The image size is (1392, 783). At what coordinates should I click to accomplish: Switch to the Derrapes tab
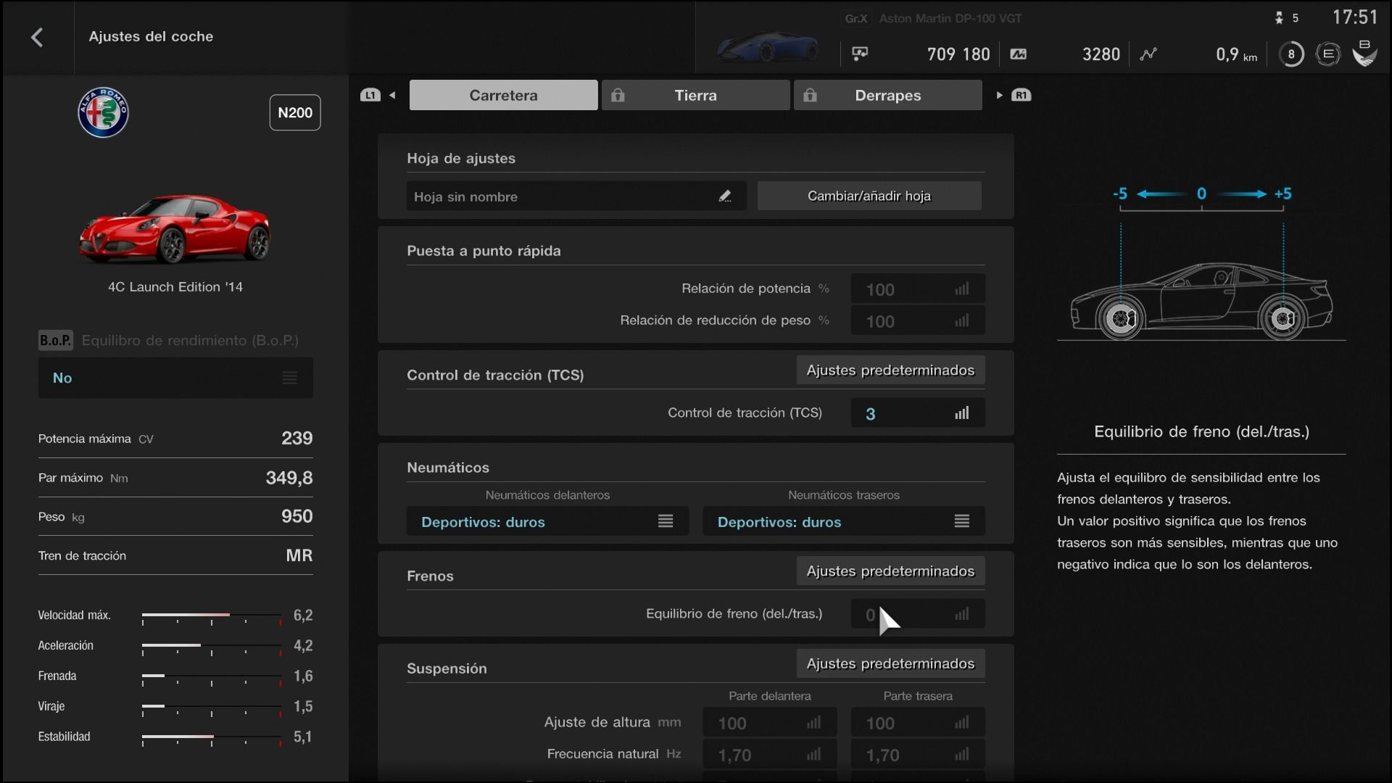point(887,95)
